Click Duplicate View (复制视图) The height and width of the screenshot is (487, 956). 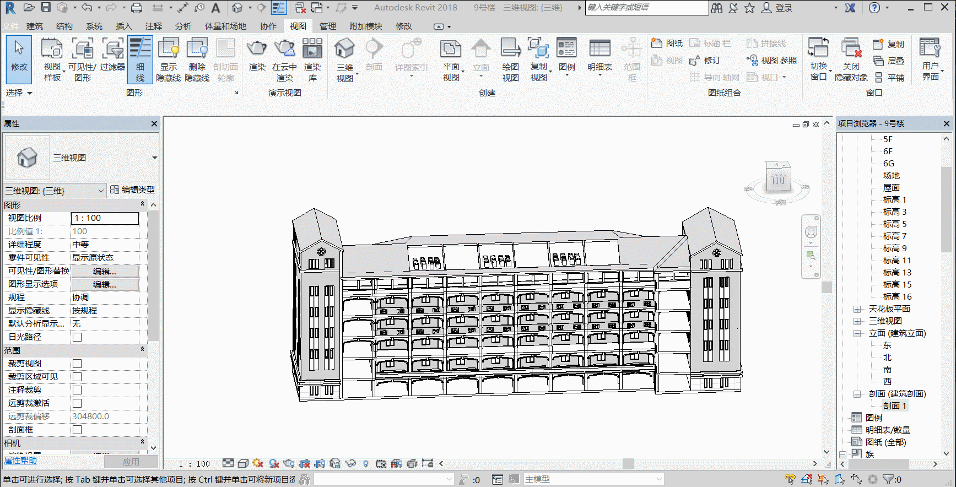point(539,60)
